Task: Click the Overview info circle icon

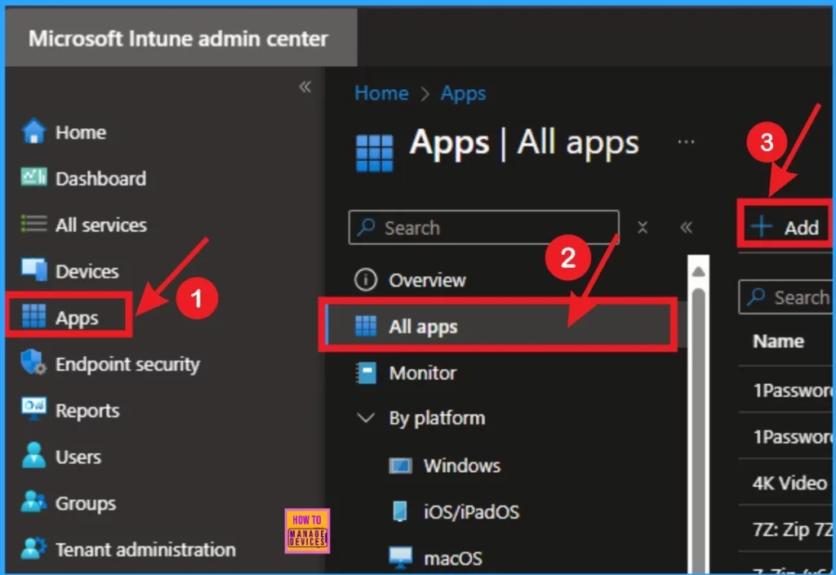Action: click(366, 280)
